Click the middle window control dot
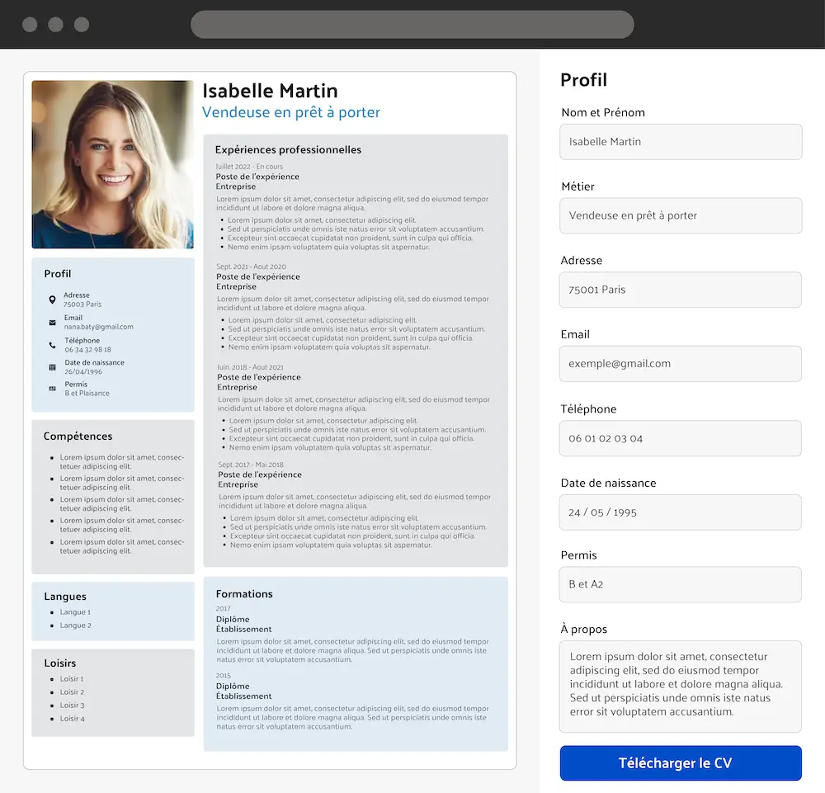The image size is (825, 793). click(x=55, y=25)
